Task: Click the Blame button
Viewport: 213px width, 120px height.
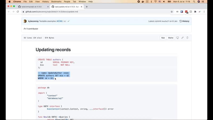Action: (x=171, y=38)
